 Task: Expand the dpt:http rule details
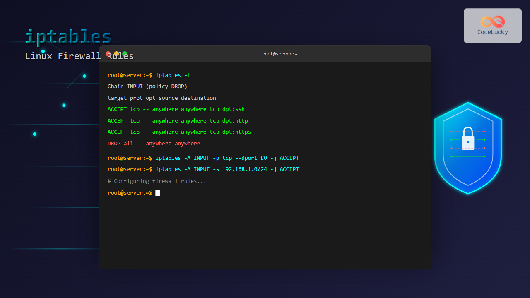[x=177, y=120]
